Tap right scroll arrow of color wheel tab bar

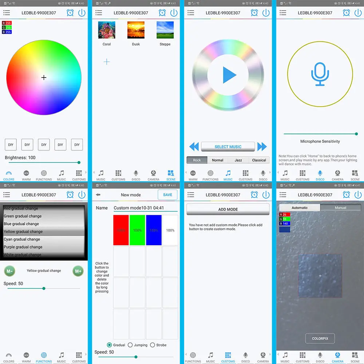click(x=86, y=172)
